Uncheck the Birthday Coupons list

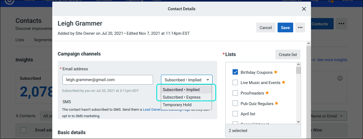[235, 72]
